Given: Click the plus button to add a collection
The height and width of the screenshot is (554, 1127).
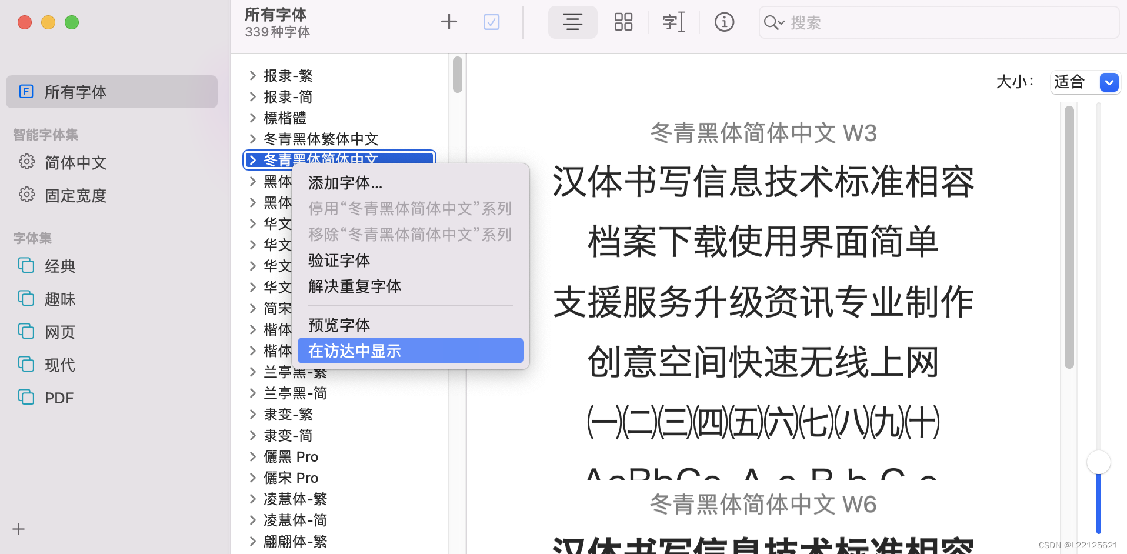Looking at the screenshot, I should coord(18,529).
